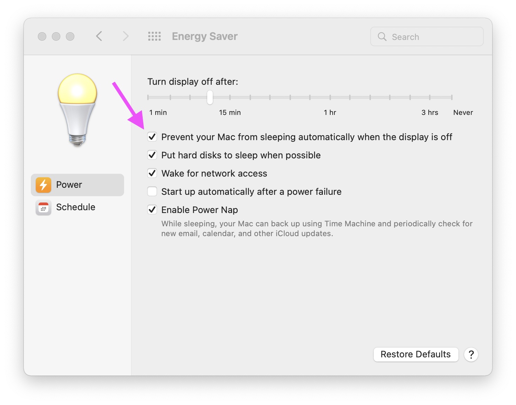Screen dimensions: 516x405
Task: Enable Start up automatically after power failure
Action: coord(152,191)
